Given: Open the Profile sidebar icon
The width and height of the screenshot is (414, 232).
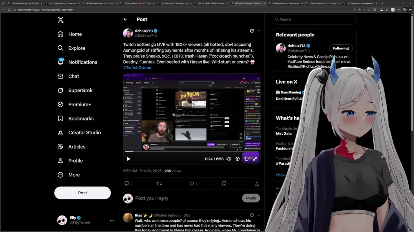Looking at the screenshot, I should (x=60, y=160).
